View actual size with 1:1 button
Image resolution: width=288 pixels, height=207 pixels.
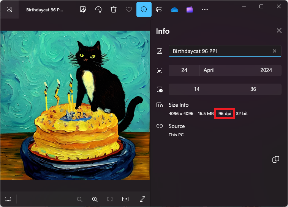pos(125,199)
